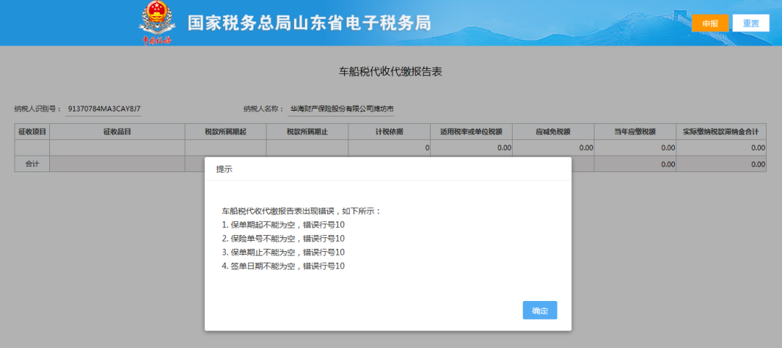Click the 国家税务总局山东省电子税务局 banner title
Viewport: 782px width, 348px height.
pos(309,23)
